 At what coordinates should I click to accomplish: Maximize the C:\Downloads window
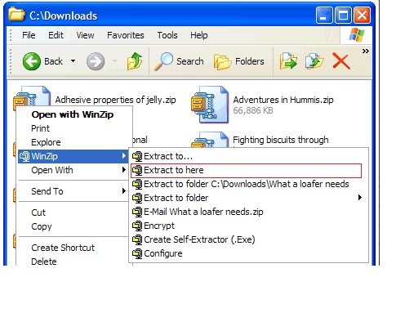click(x=343, y=16)
